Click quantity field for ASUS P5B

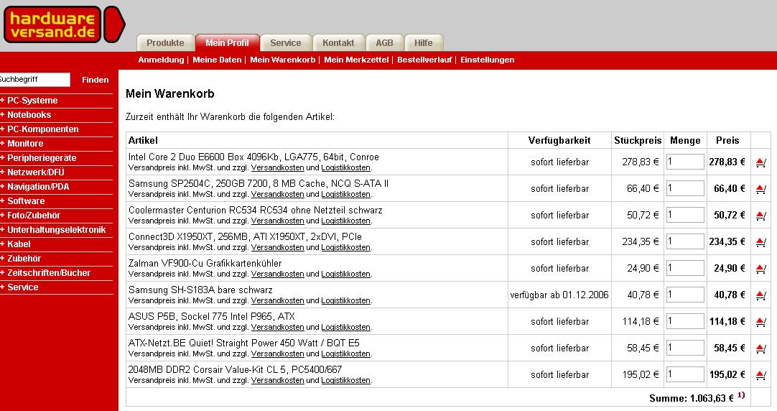pyautogui.click(x=685, y=321)
